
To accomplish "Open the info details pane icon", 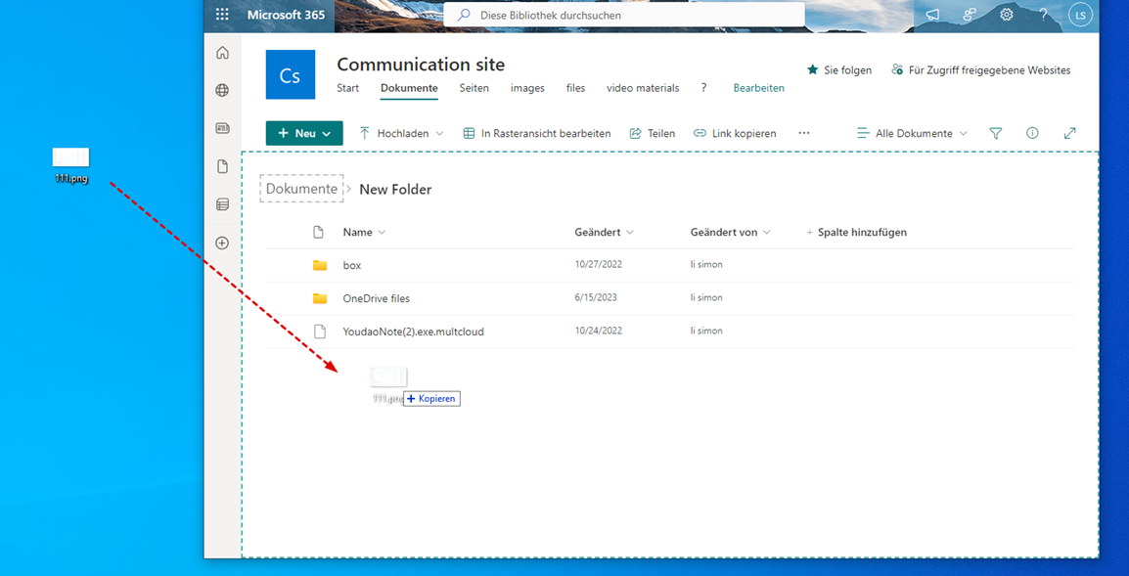I will pyautogui.click(x=1032, y=133).
